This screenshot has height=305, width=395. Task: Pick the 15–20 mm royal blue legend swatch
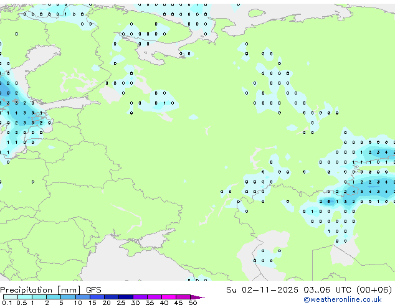pyautogui.click(x=97, y=297)
